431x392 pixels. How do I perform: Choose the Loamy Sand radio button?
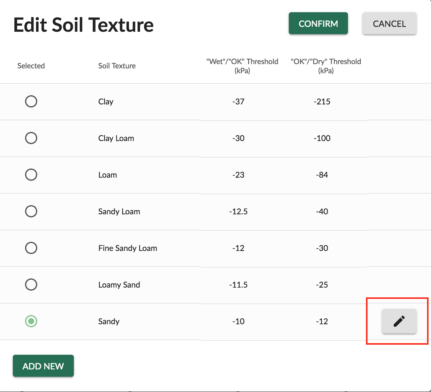tap(31, 285)
